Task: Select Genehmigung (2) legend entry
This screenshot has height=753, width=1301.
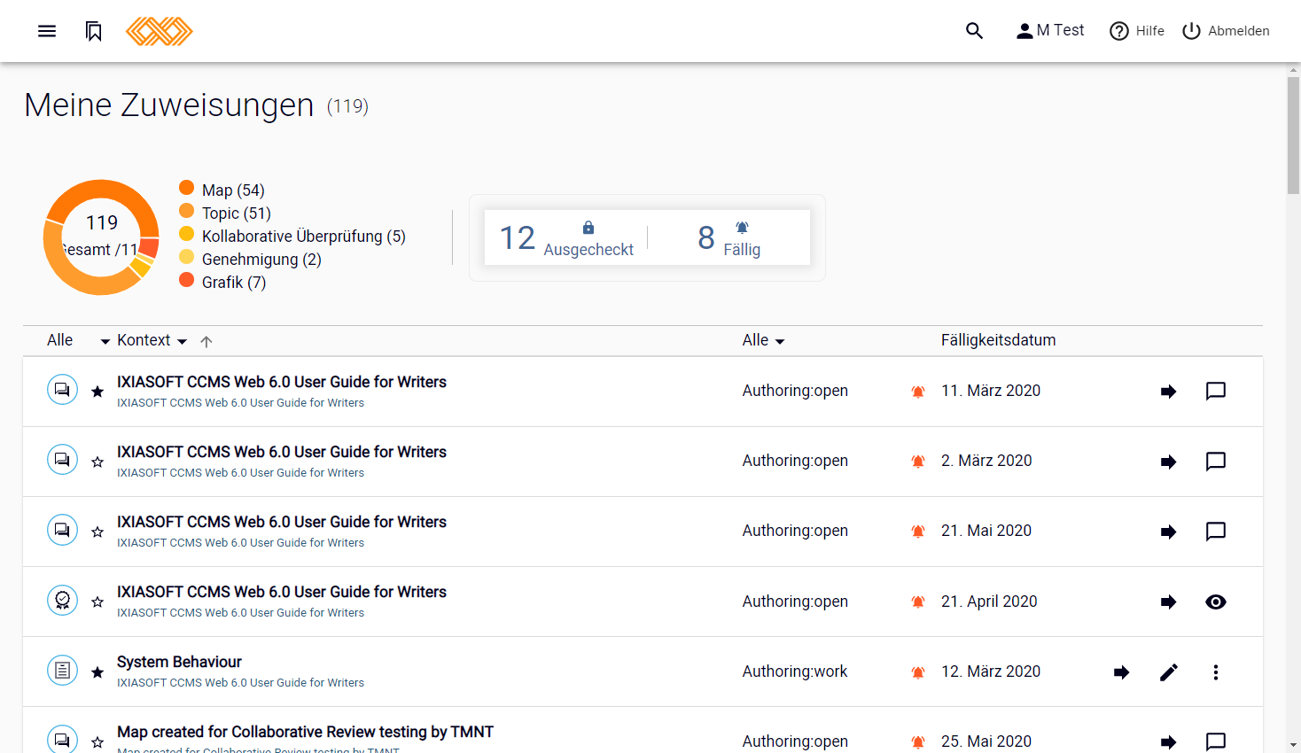Action: (250, 259)
